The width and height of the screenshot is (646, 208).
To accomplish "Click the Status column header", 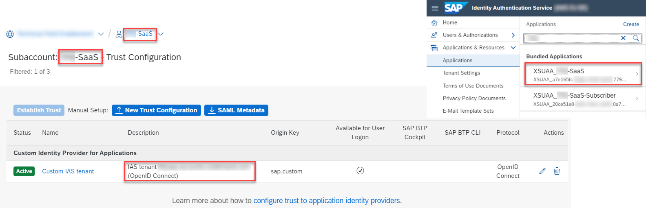I will 22,133.
